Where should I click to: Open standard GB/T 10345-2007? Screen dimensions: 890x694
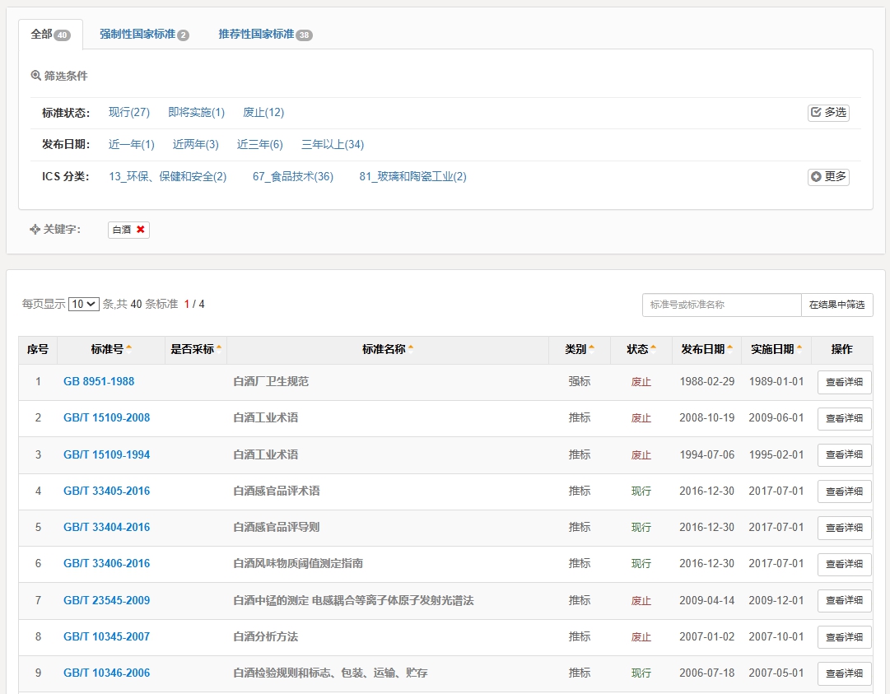[107, 636]
